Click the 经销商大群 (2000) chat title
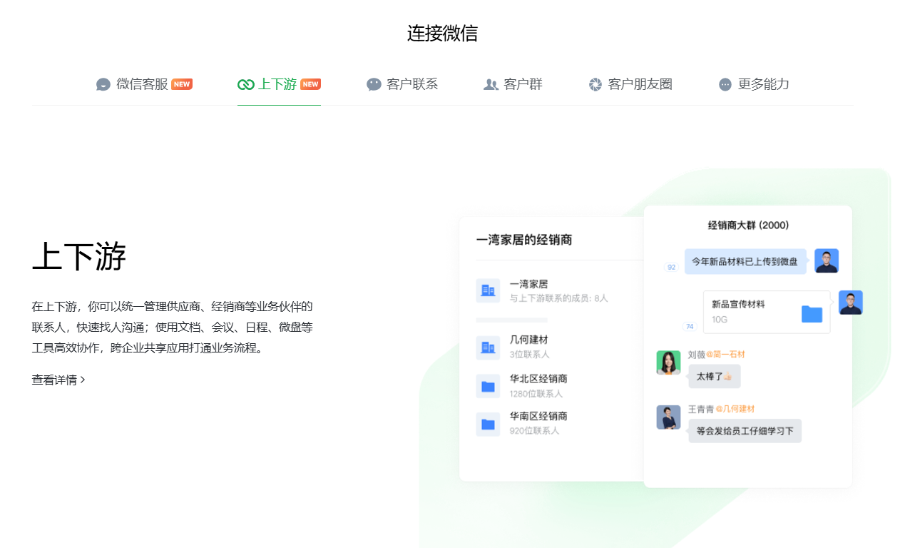Image resolution: width=910 pixels, height=548 pixels. [x=748, y=225]
